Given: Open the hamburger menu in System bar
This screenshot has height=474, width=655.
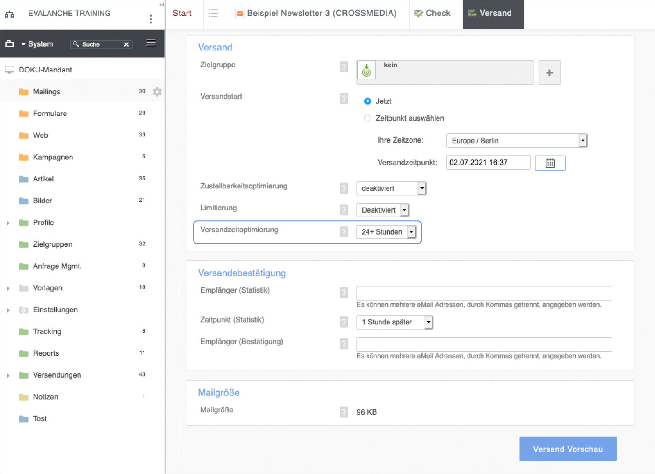Looking at the screenshot, I should [151, 43].
